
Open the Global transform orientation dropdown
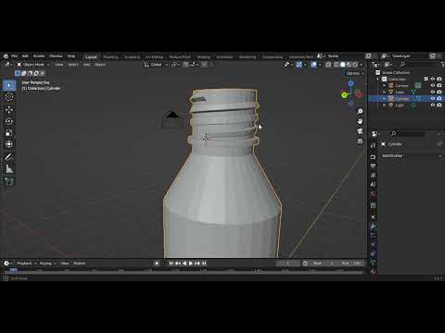[156, 65]
